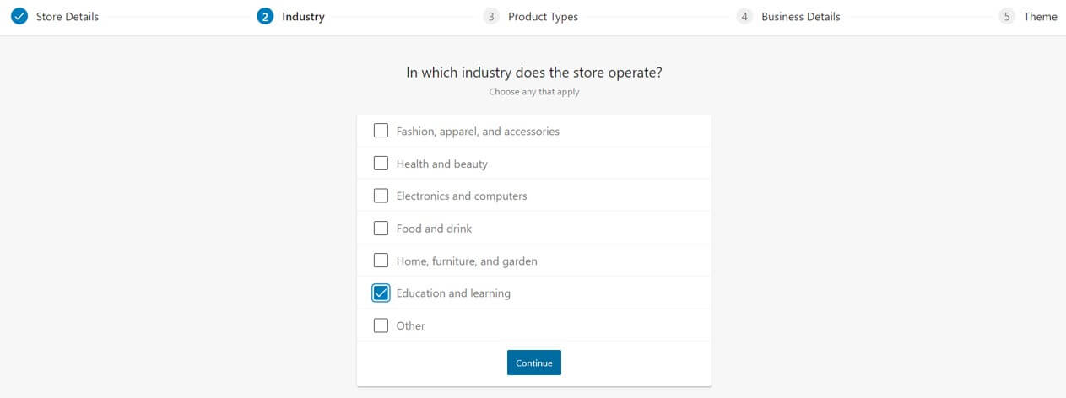Click the step 3 number circle icon

tap(491, 17)
